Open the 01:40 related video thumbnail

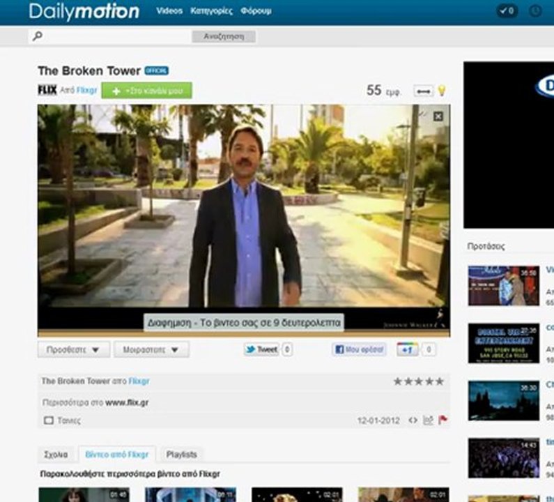[x=84, y=494]
